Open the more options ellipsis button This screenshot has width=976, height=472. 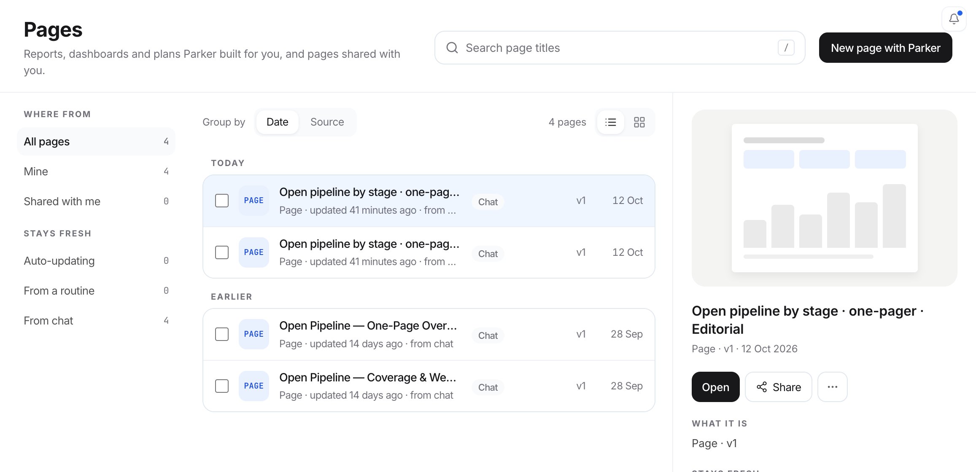click(832, 387)
